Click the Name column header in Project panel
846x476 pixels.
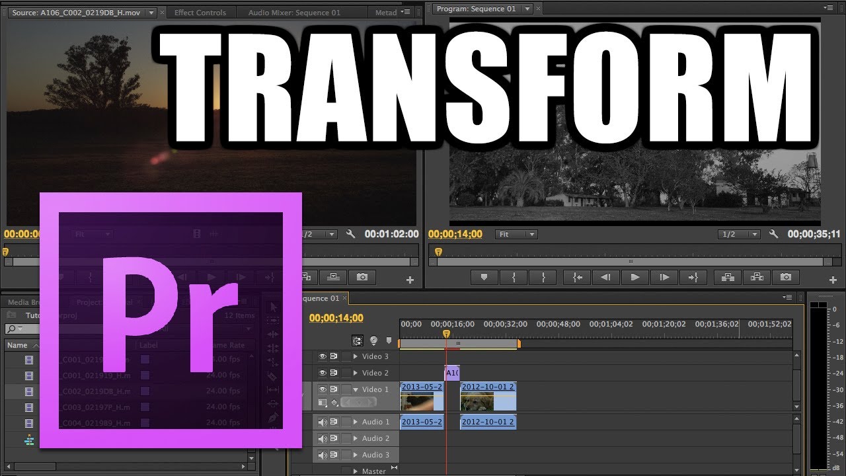pos(18,345)
